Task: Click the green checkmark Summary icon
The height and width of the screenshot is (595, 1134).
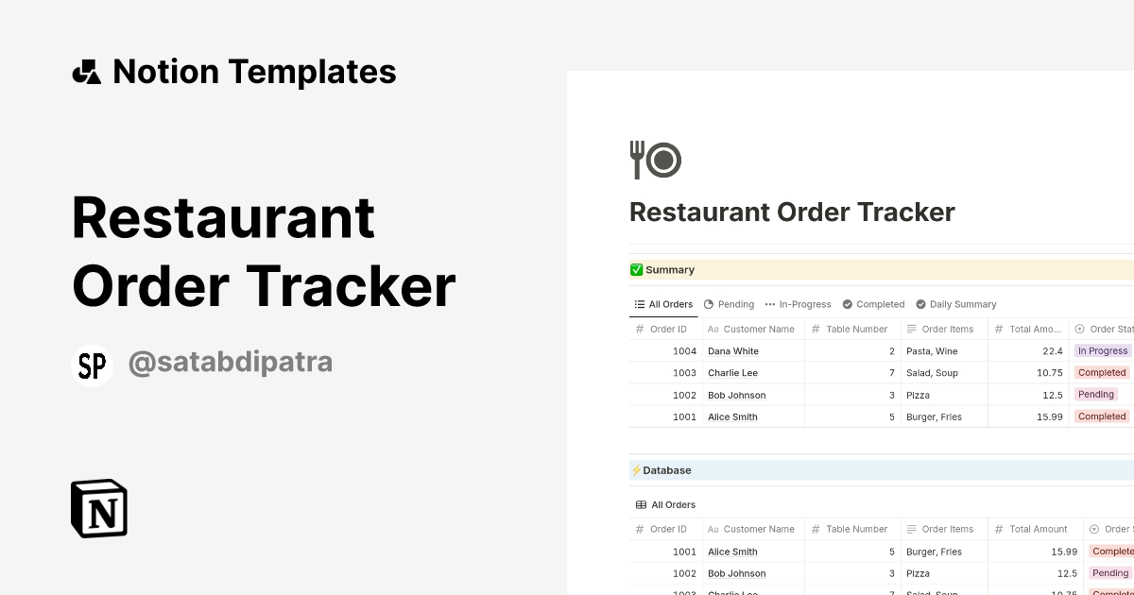Action: click(x=637, y=270)
